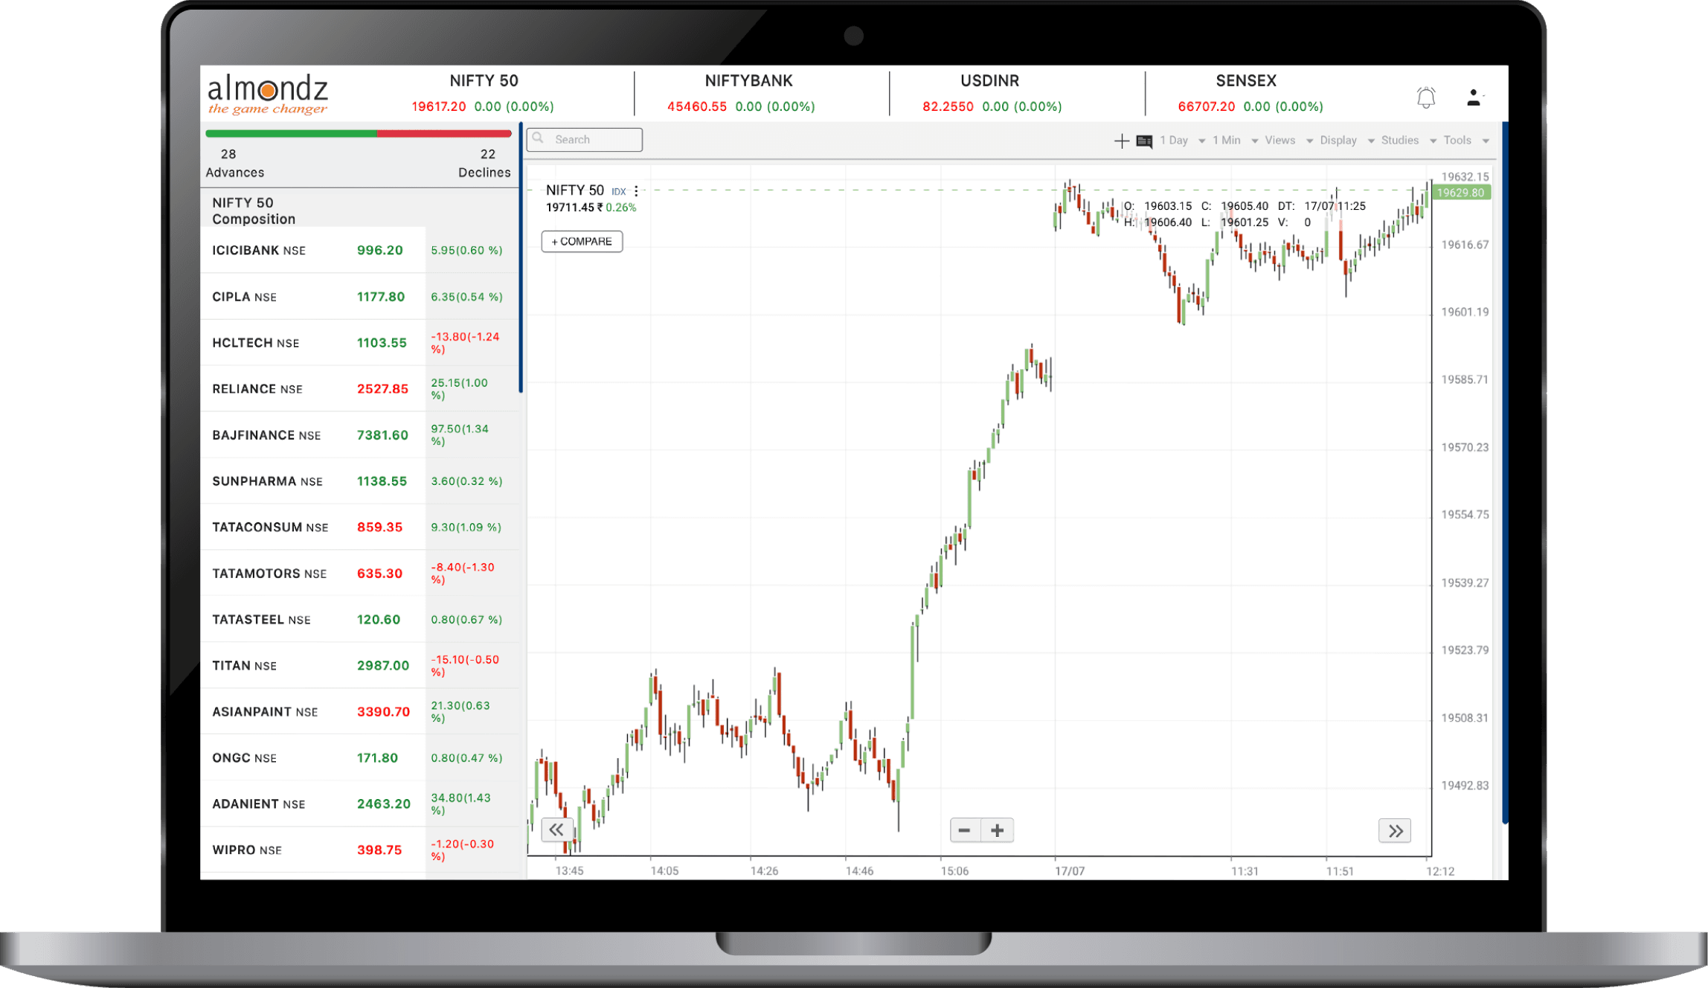The image size is (1708, 988).
Task: Select the TATASTEEL NSE row
Action: pyautogui.click(x=359, y=619)
